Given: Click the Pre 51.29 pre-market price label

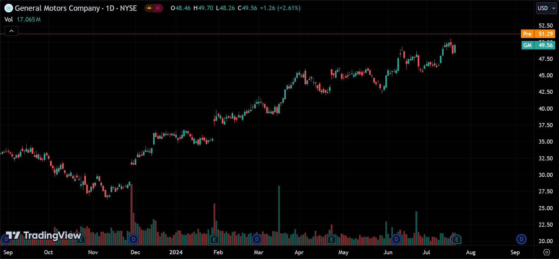Looking at the screenshot, I should pos(538,34).
